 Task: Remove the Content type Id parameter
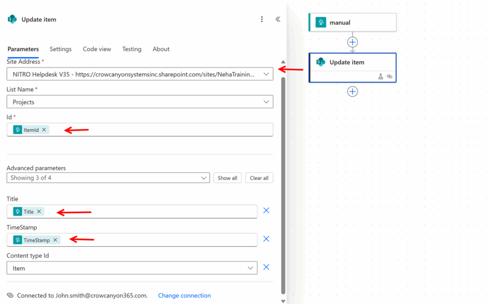point(266,267)
